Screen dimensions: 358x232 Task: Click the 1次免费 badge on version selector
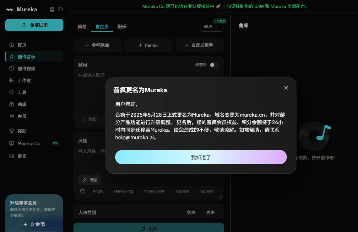(x=220, y=21)
